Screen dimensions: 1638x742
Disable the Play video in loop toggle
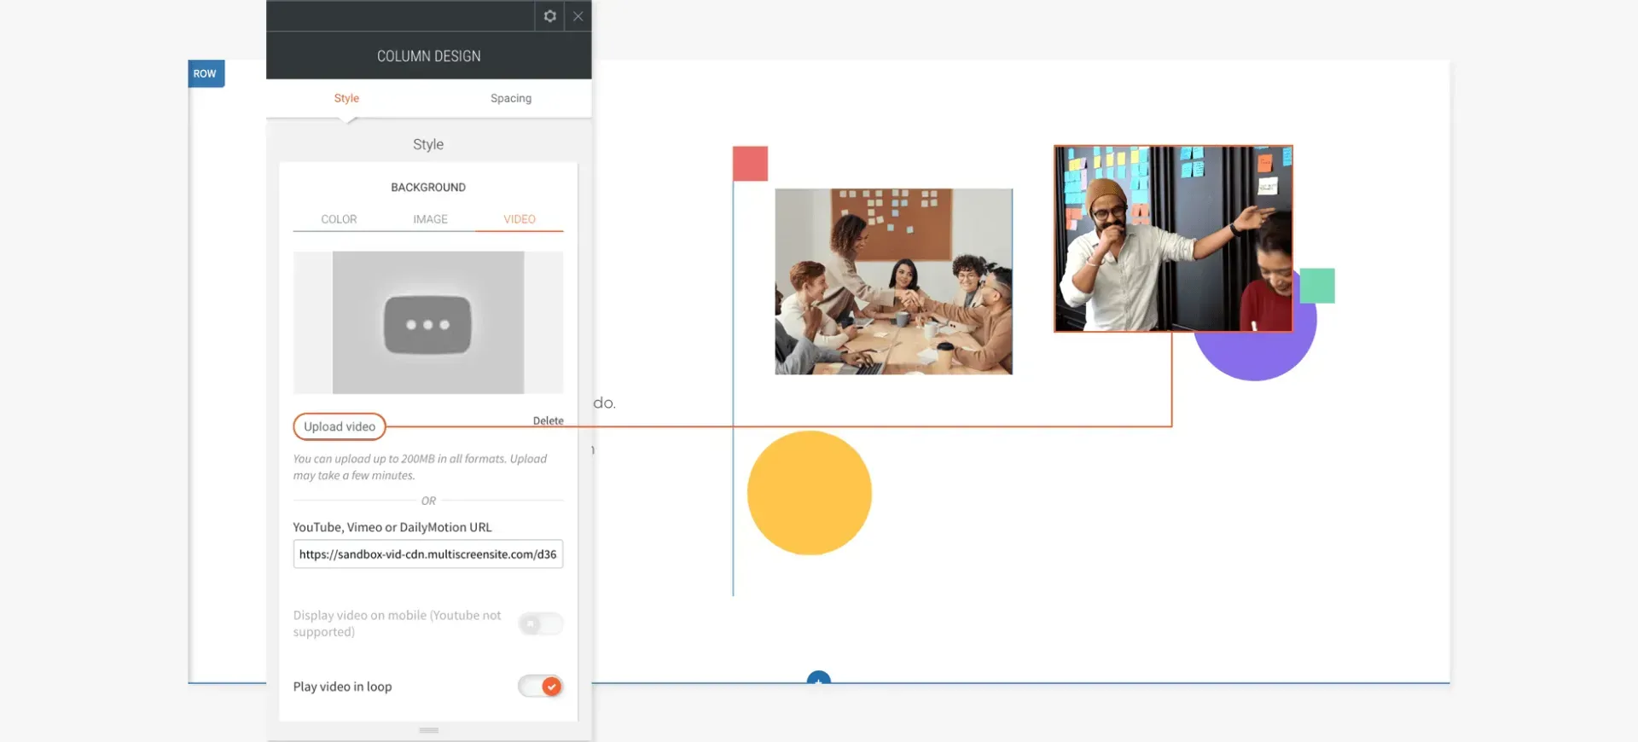click(x=540, y=686)
